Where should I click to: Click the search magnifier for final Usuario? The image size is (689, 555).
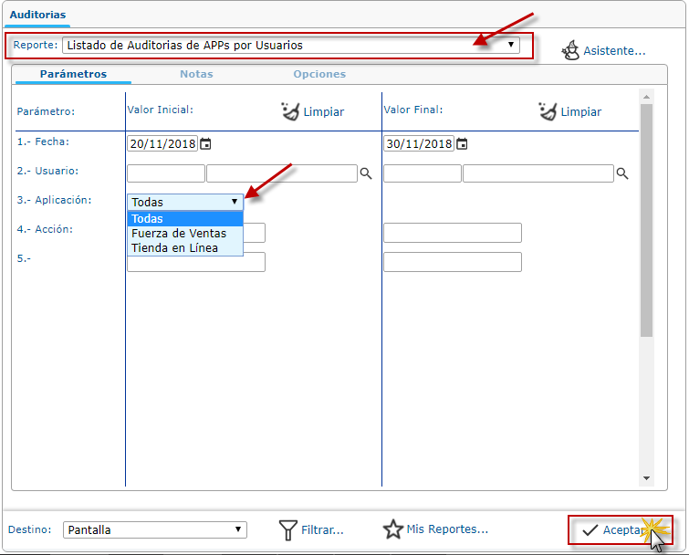click(x=622, y=173)
